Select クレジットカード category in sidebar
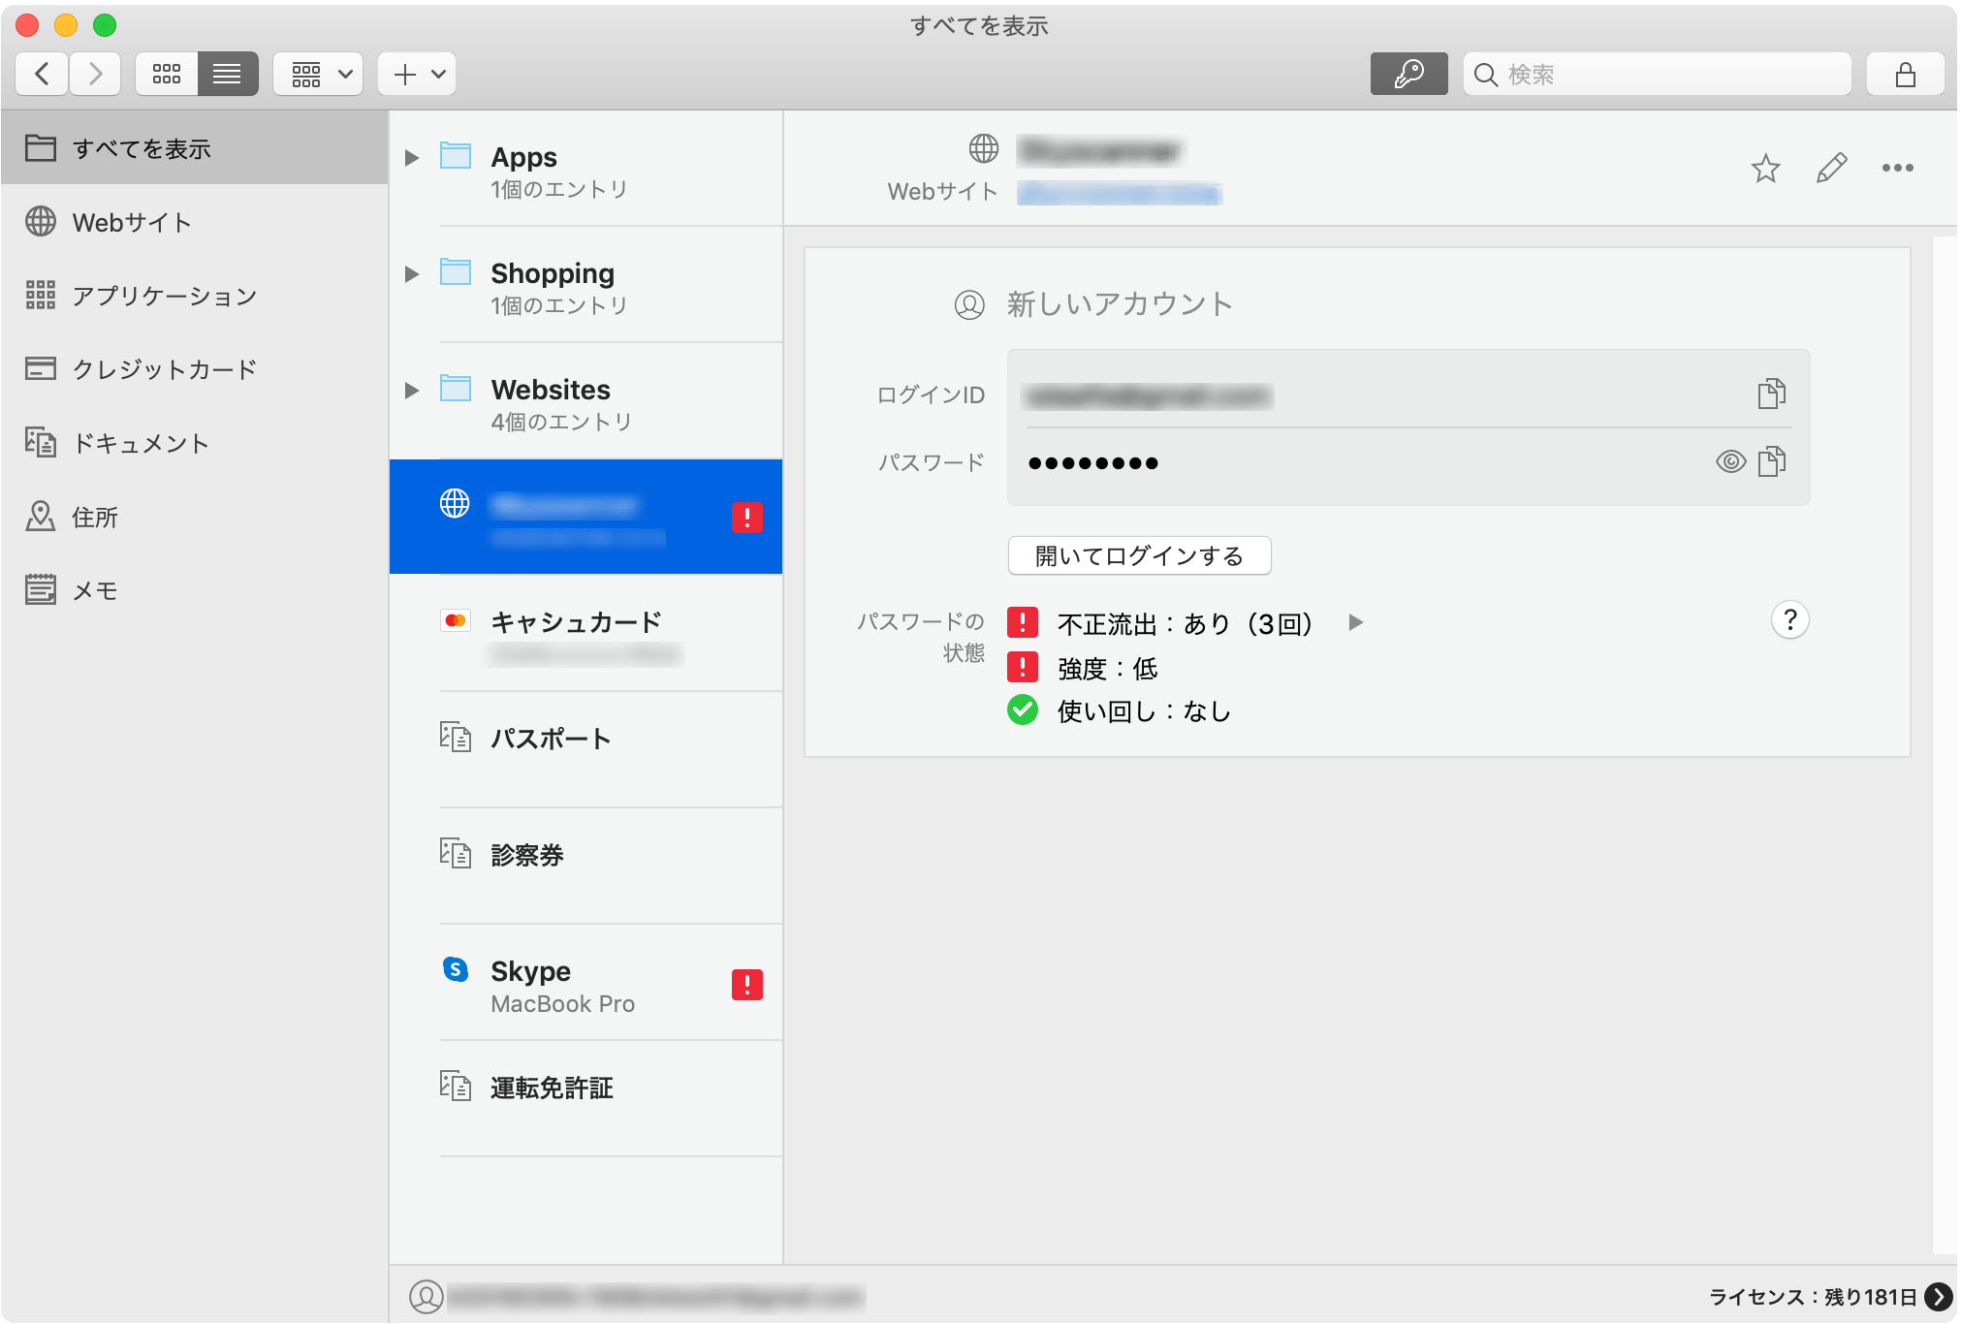The width and height of the screenshot is (1961, 1325). click(x=194, y=369)
